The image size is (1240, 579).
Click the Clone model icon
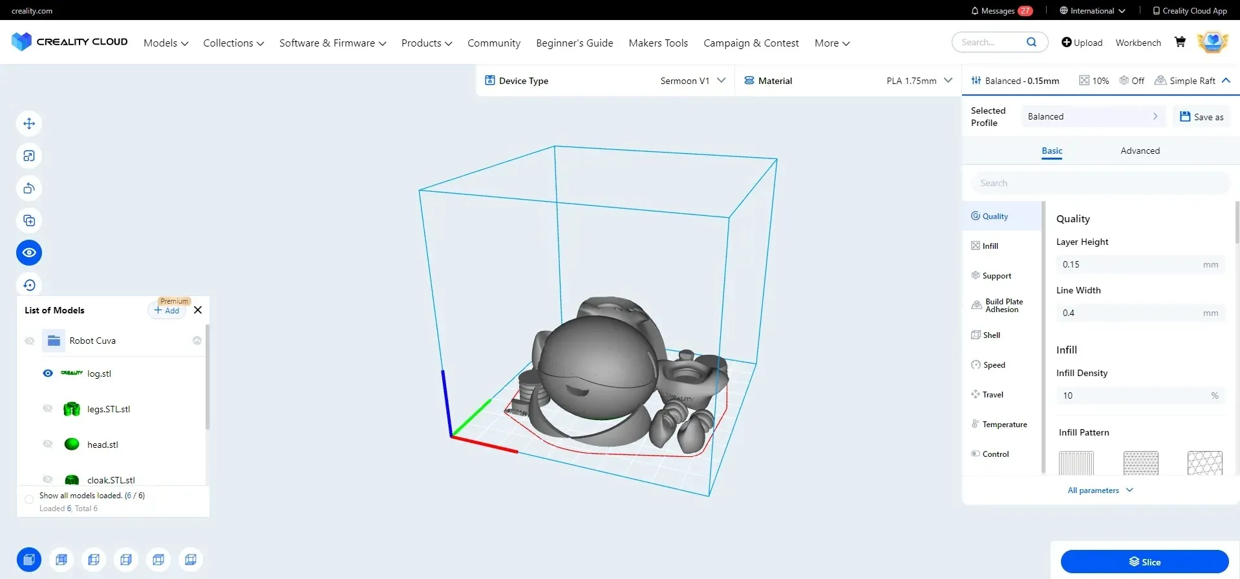pyautogui.click(x=29, y=220)
